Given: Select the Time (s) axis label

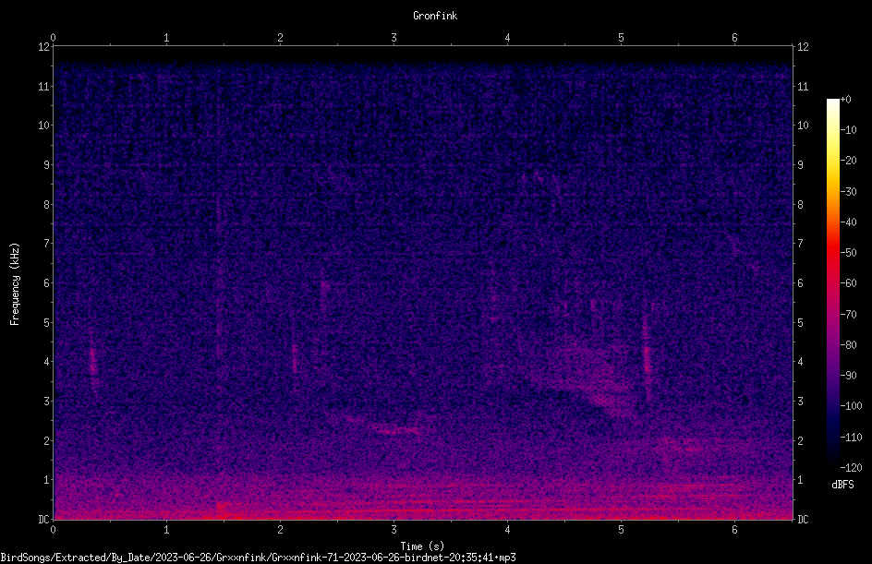Looking at the screenshot, I should [422, 546].
